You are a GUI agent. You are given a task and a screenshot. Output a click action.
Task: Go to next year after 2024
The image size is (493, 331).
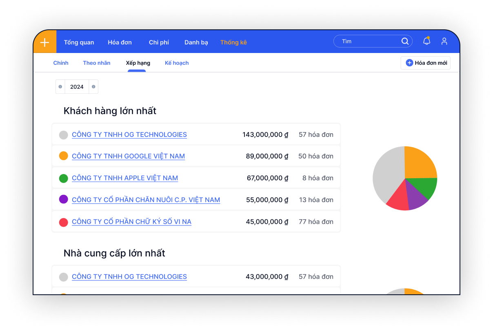pos(93,87)
